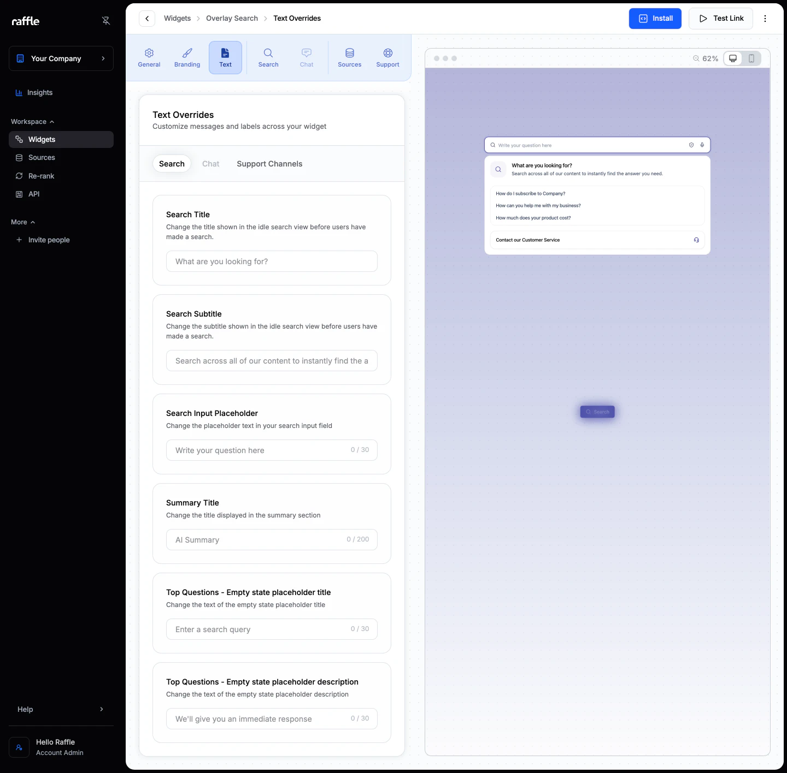Click the unpin sidebar icon beside the logo

106,21
